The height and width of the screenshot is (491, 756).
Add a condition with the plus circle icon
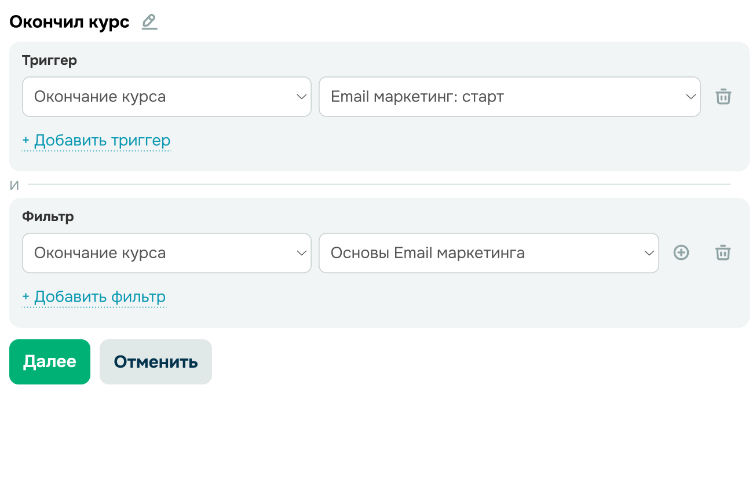pyautogui.click(x=681, y=253)
